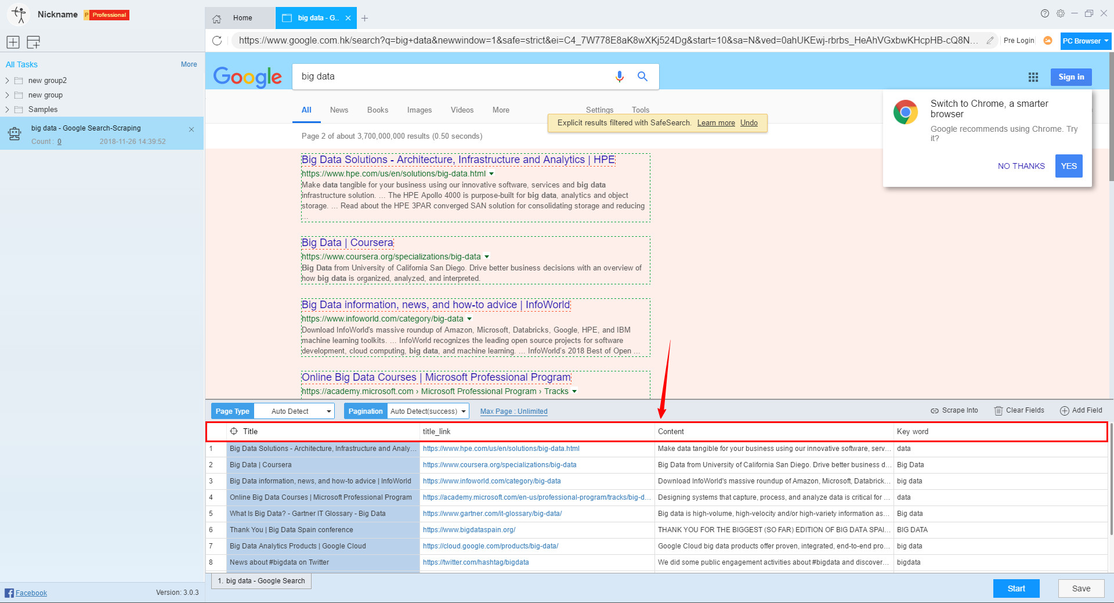The width and height of the screenshot is (1114, 603).
Task: Click the crosshair icon beside Title
Action: tap(234, 431)
